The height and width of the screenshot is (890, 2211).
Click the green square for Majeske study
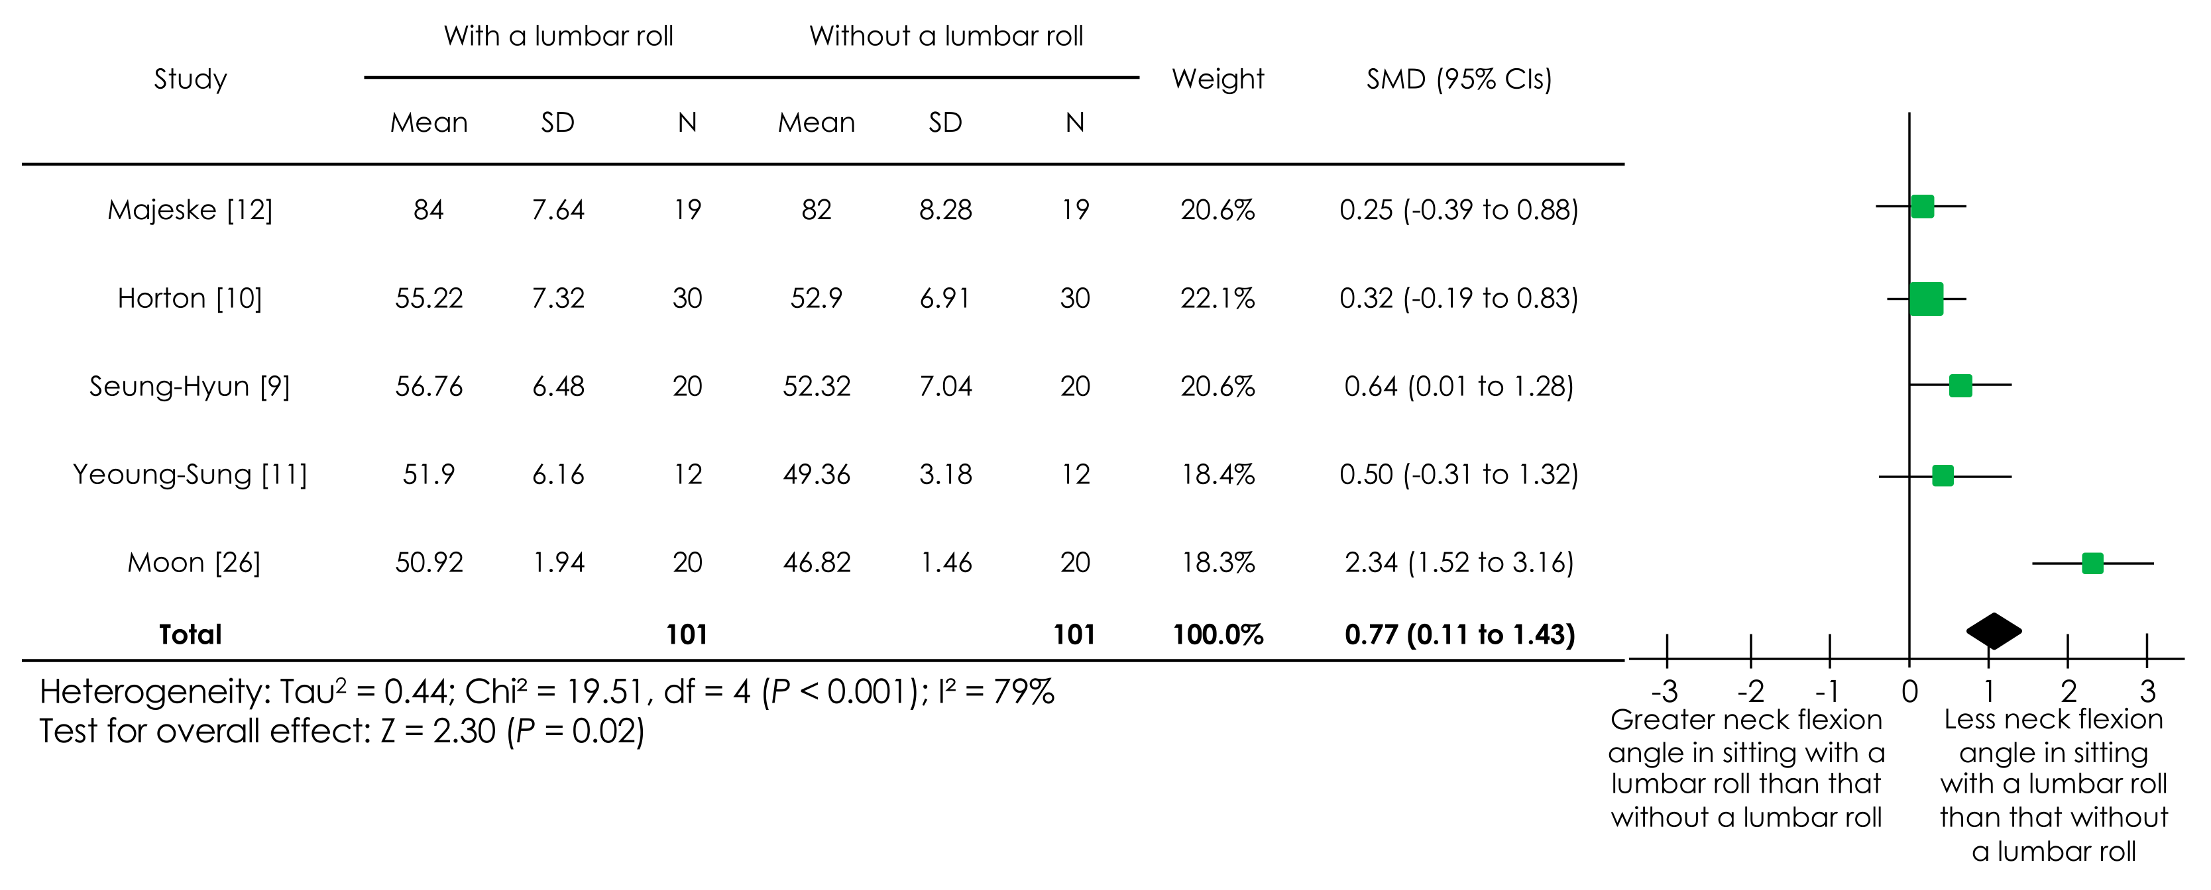click(x=1922, y=207)
